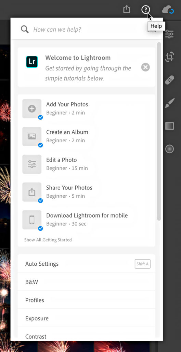Screen dimensions: 181x352
Task: Click the Beginner • 30 sec label
Action: (x=66, y=224)
